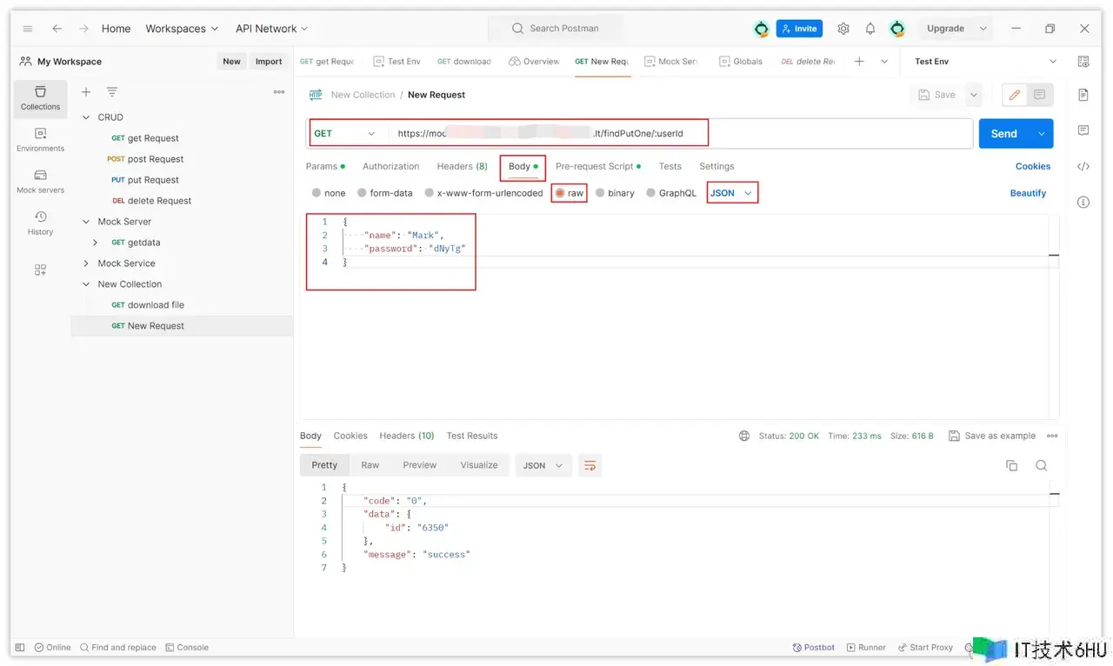Open the Send button dropdown arrow
This screenshot has width=1113, height=666.
click(x=1042, y=134)
